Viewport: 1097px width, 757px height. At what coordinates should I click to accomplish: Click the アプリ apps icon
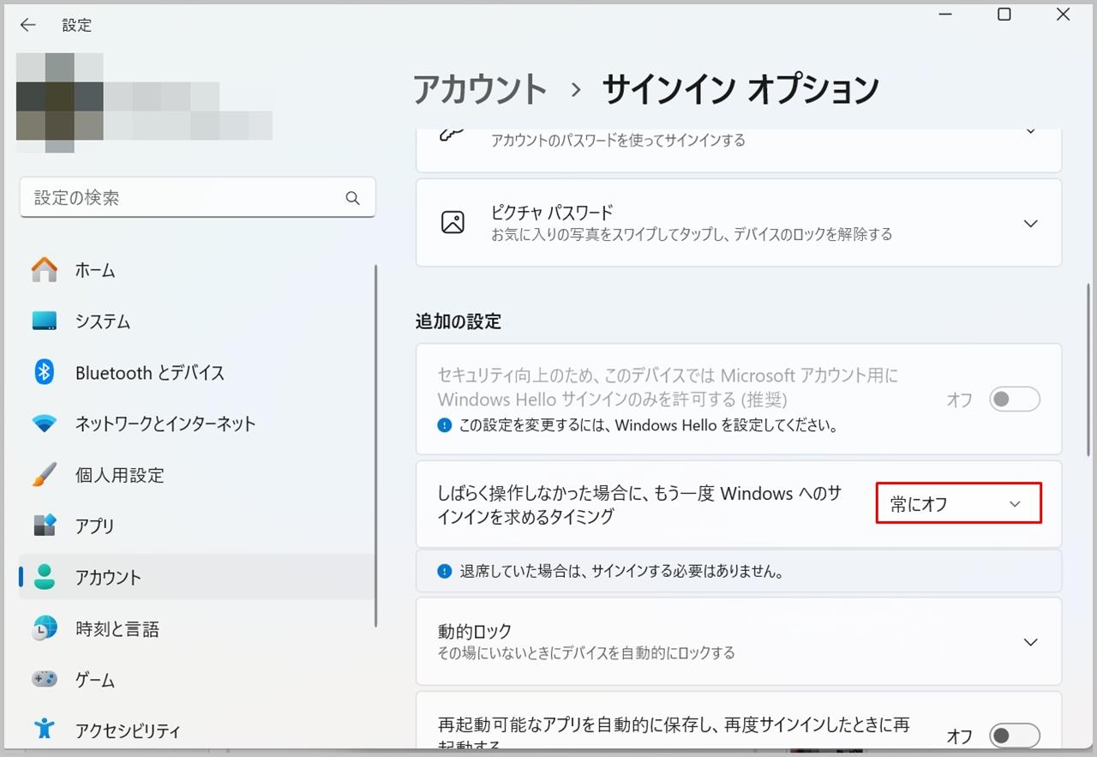[x=45, y=526]
